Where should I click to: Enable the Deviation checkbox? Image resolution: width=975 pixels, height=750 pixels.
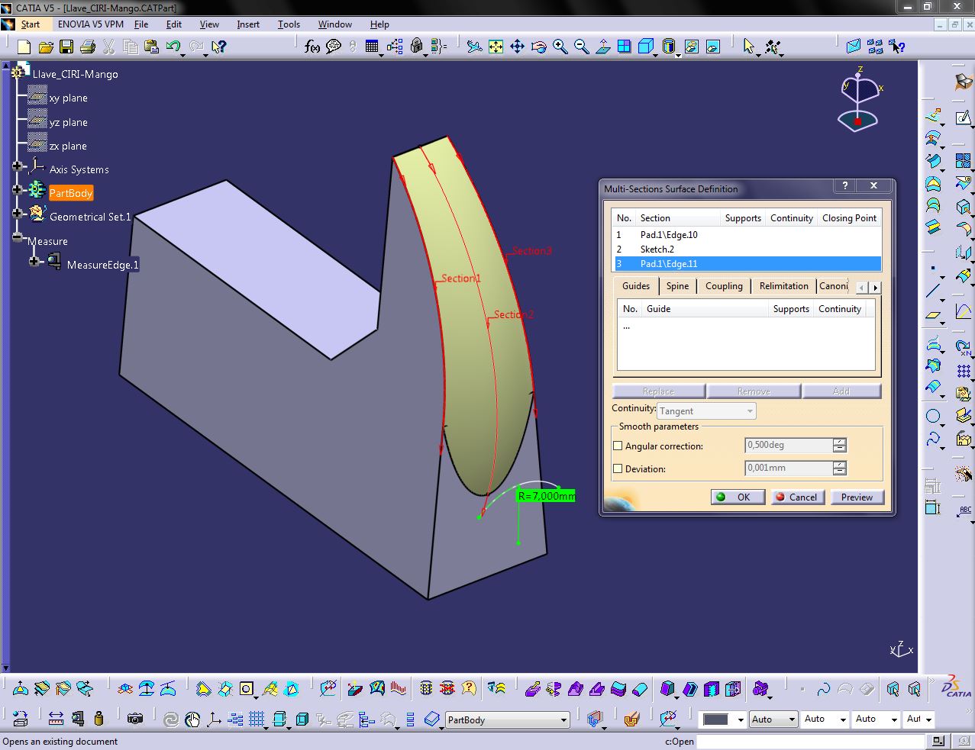click(618, 469)
